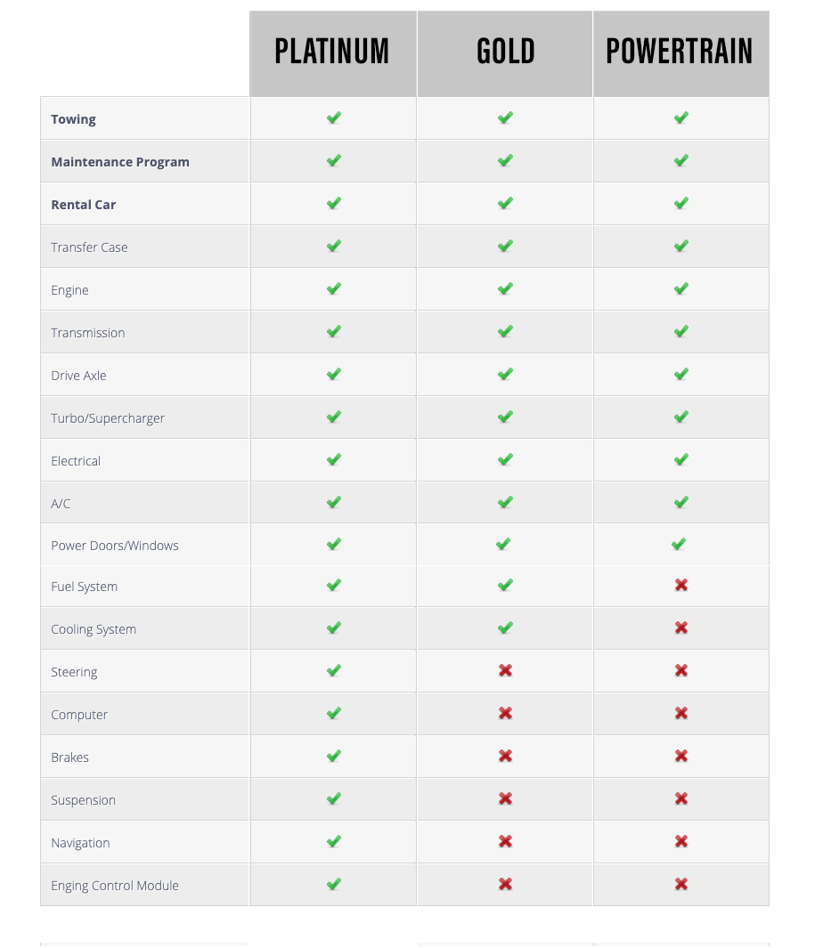Select the GOLD plan header
The width and height of the screenshot is (823, 948).
click(505, 53)
